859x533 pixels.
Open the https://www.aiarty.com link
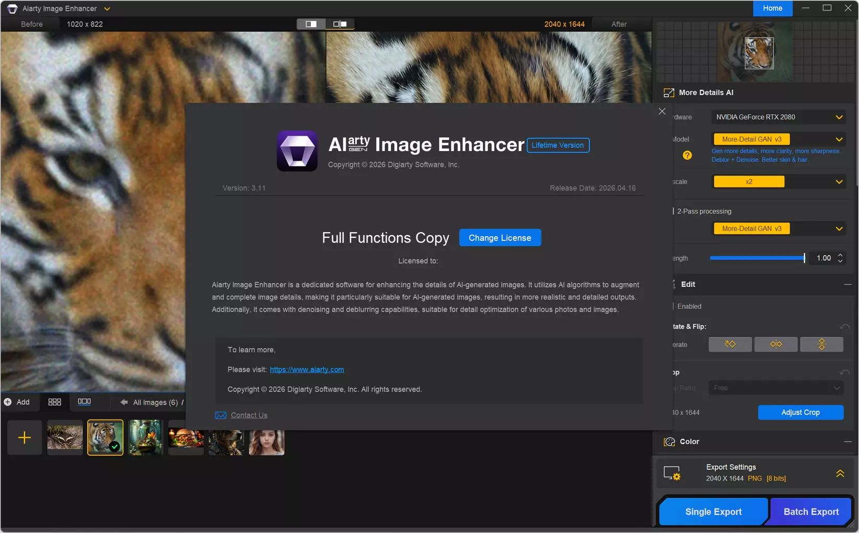click(x=307, y=369)
